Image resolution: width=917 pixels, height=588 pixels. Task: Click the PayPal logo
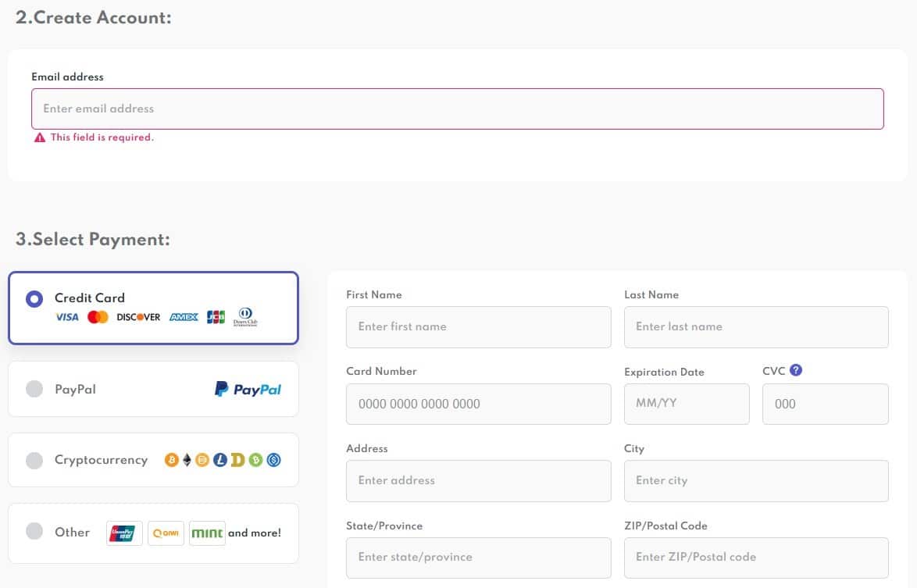tap(248, 390)
